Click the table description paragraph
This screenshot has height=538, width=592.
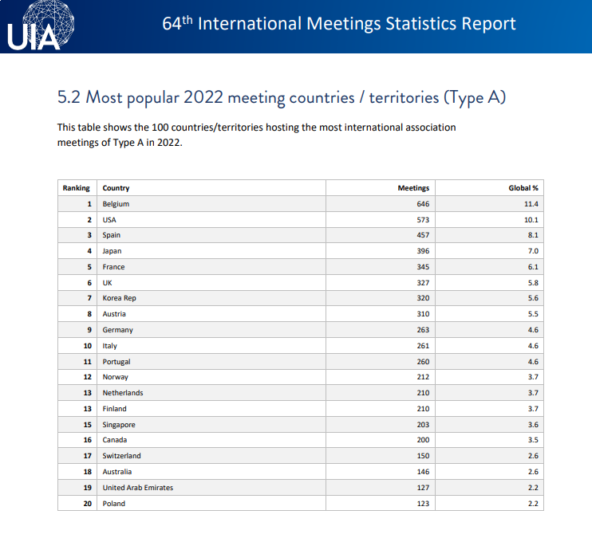256,135
